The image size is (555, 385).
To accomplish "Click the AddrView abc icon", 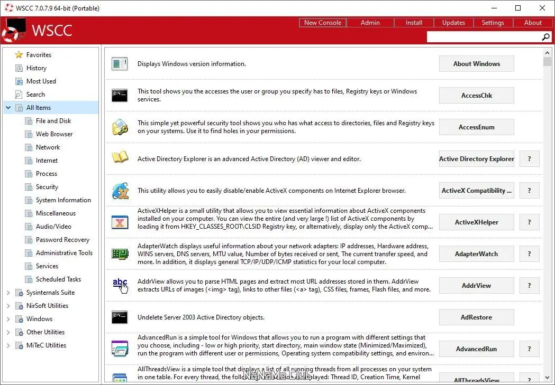I will click(x=120, y=285).
